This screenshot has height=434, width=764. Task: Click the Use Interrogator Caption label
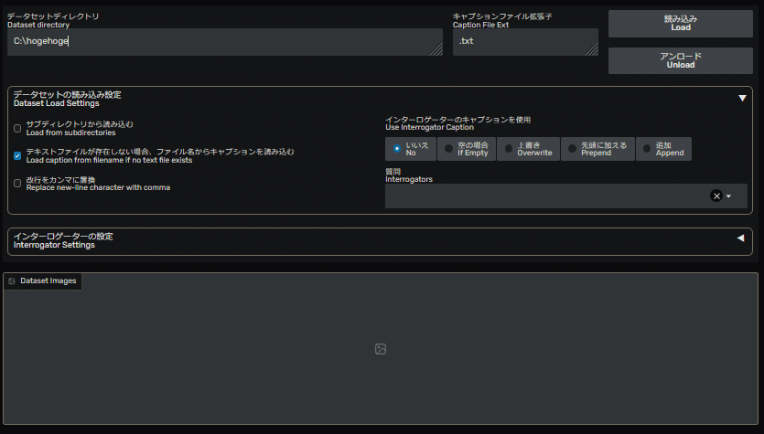[458, 123]
